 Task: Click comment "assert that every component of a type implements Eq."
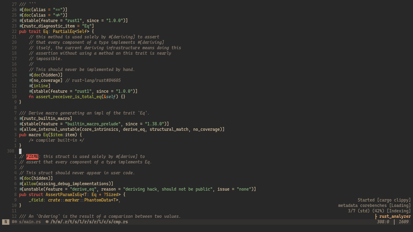tap(86, 162)
